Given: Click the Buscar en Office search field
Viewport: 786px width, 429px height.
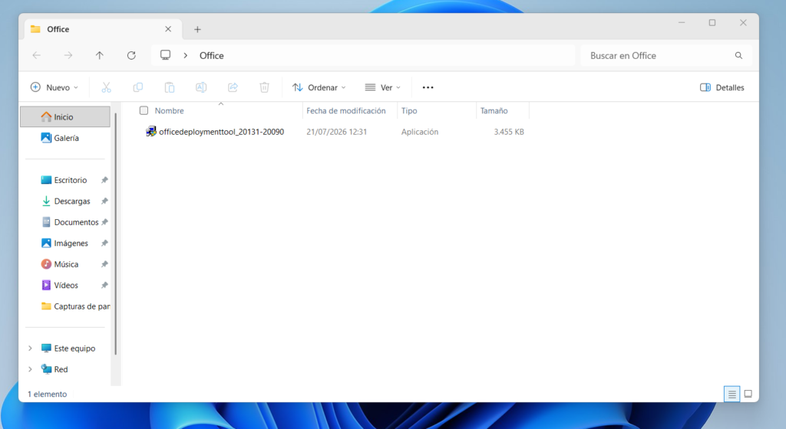Looking at the screenshot, I should (660, 55).
